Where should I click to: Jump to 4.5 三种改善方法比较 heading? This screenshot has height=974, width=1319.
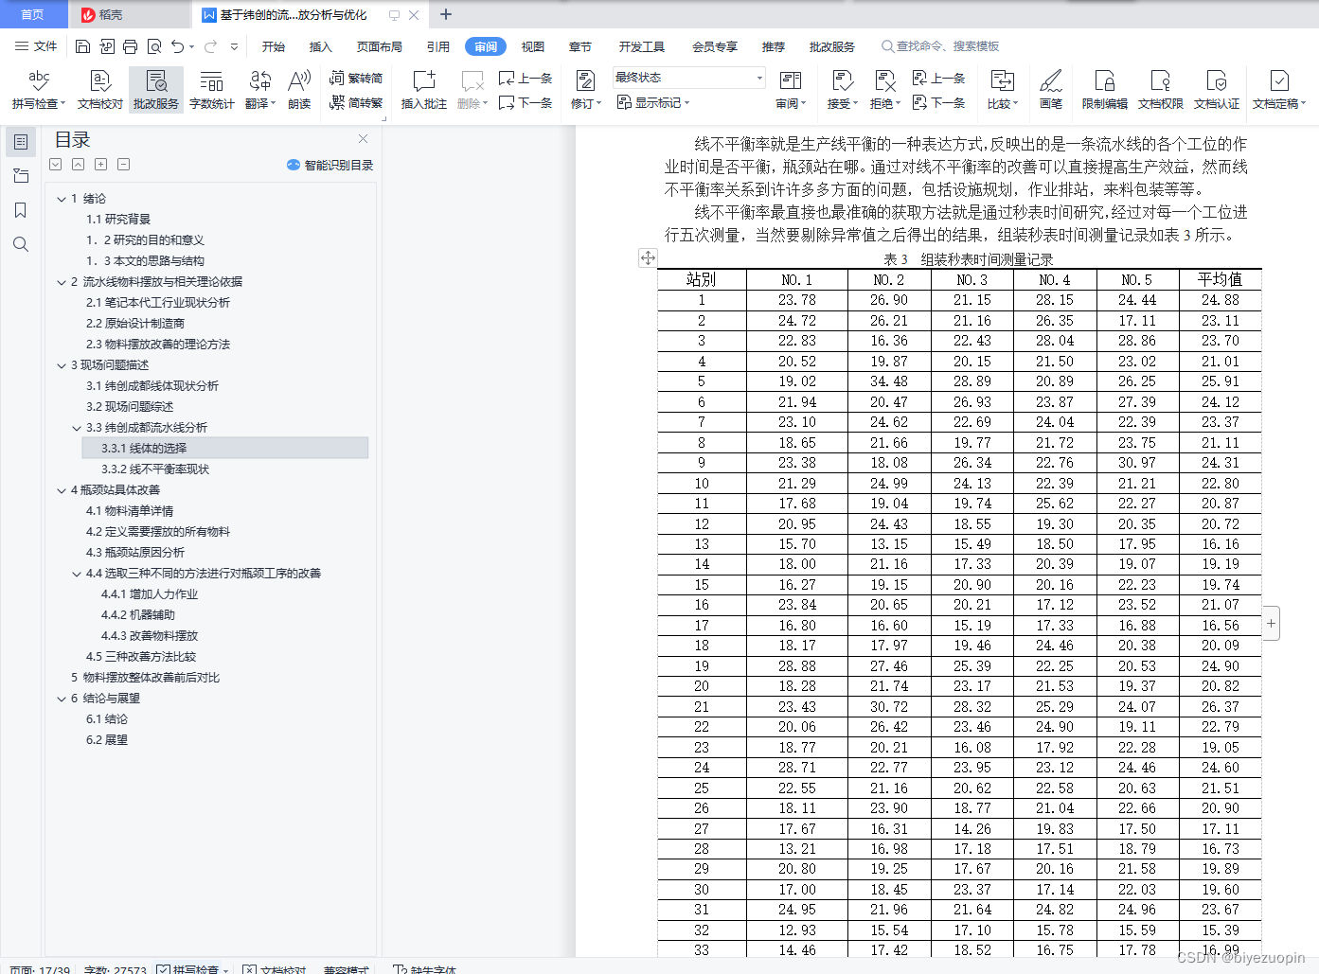[x=141, y=657]
